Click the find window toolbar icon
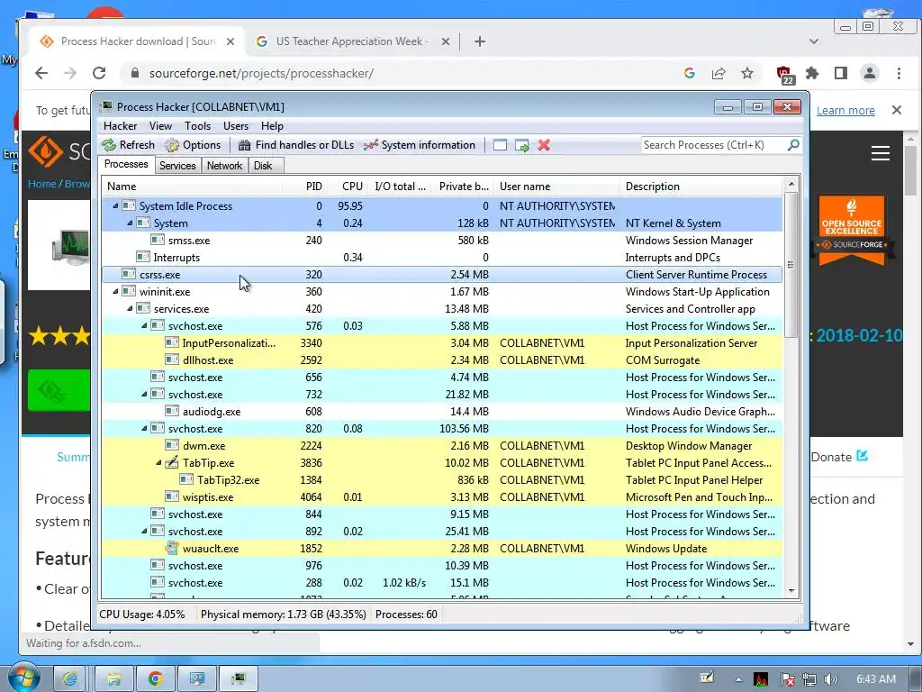922x692 pixels. coord(500,145)
